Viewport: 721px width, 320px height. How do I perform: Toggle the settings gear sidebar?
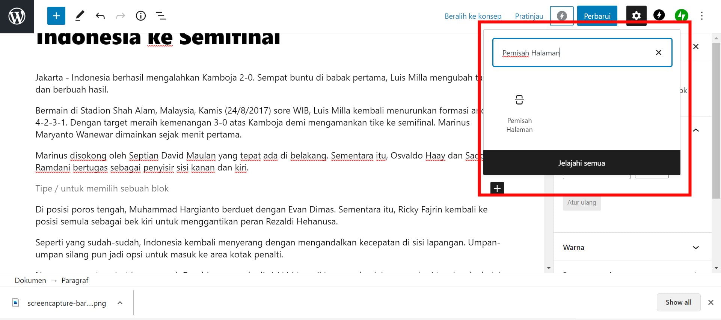click(636, 16)
